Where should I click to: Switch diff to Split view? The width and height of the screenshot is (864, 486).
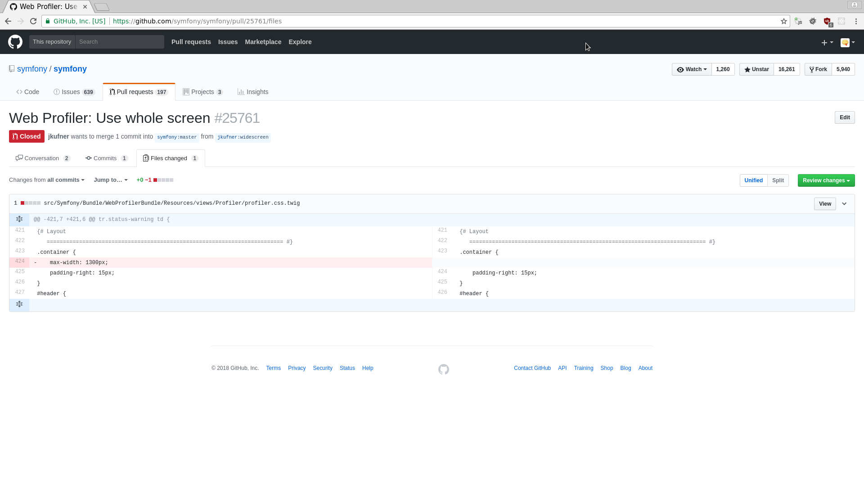[x=778, y=180]
